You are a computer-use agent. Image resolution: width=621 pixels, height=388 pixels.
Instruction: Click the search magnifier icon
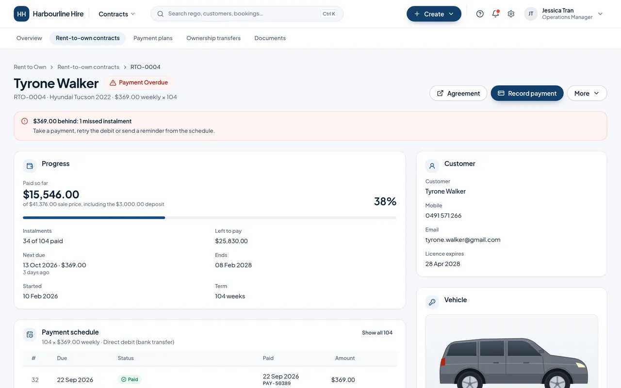(161, 14)
